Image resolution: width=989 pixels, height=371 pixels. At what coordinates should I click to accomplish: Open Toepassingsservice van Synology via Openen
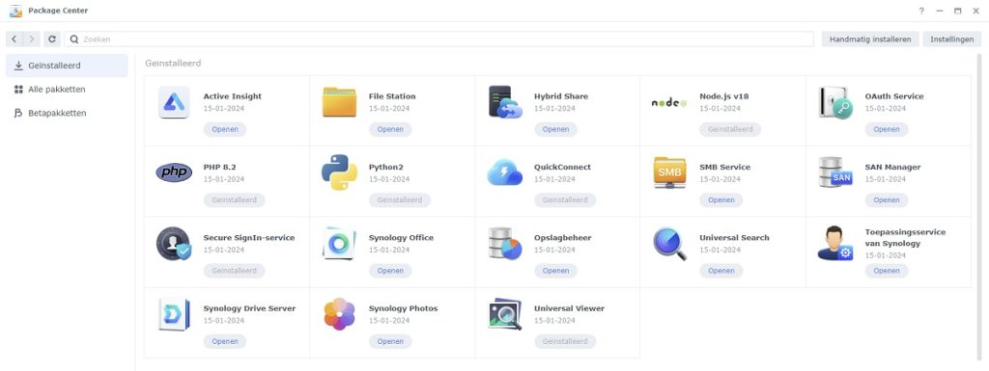[887, 271]
